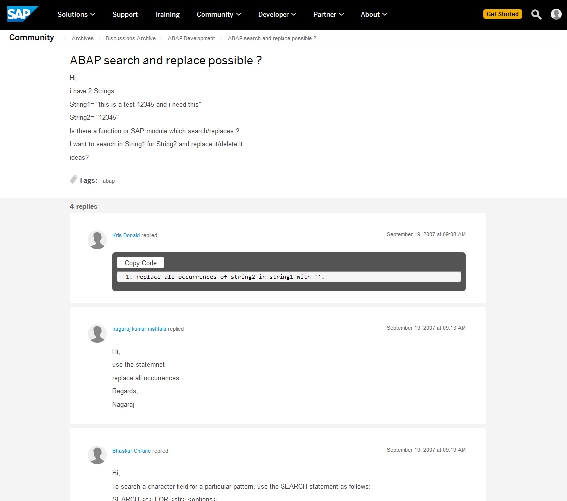The width and height of the screenshot is (567, 501).
Task: Open Kris Donald's profile link
Action: (126, 235)
